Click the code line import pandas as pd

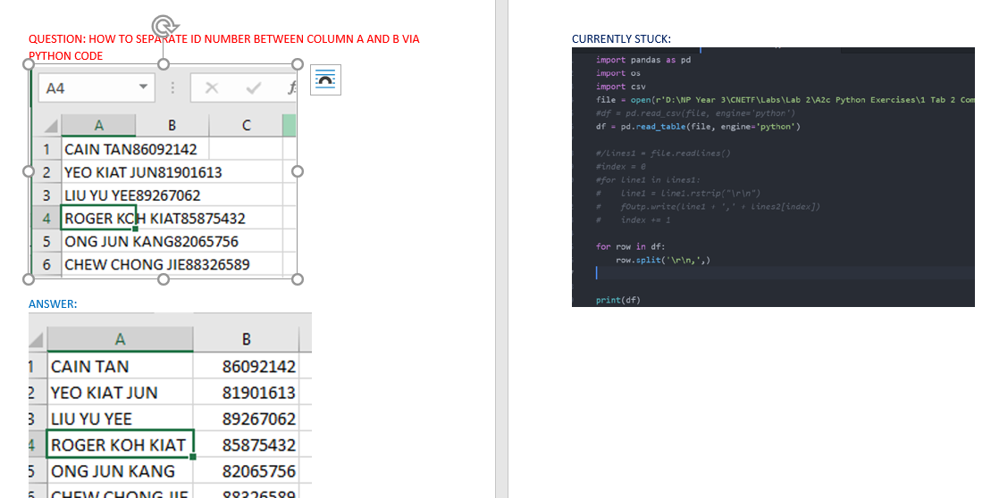[x=643, y=60]
